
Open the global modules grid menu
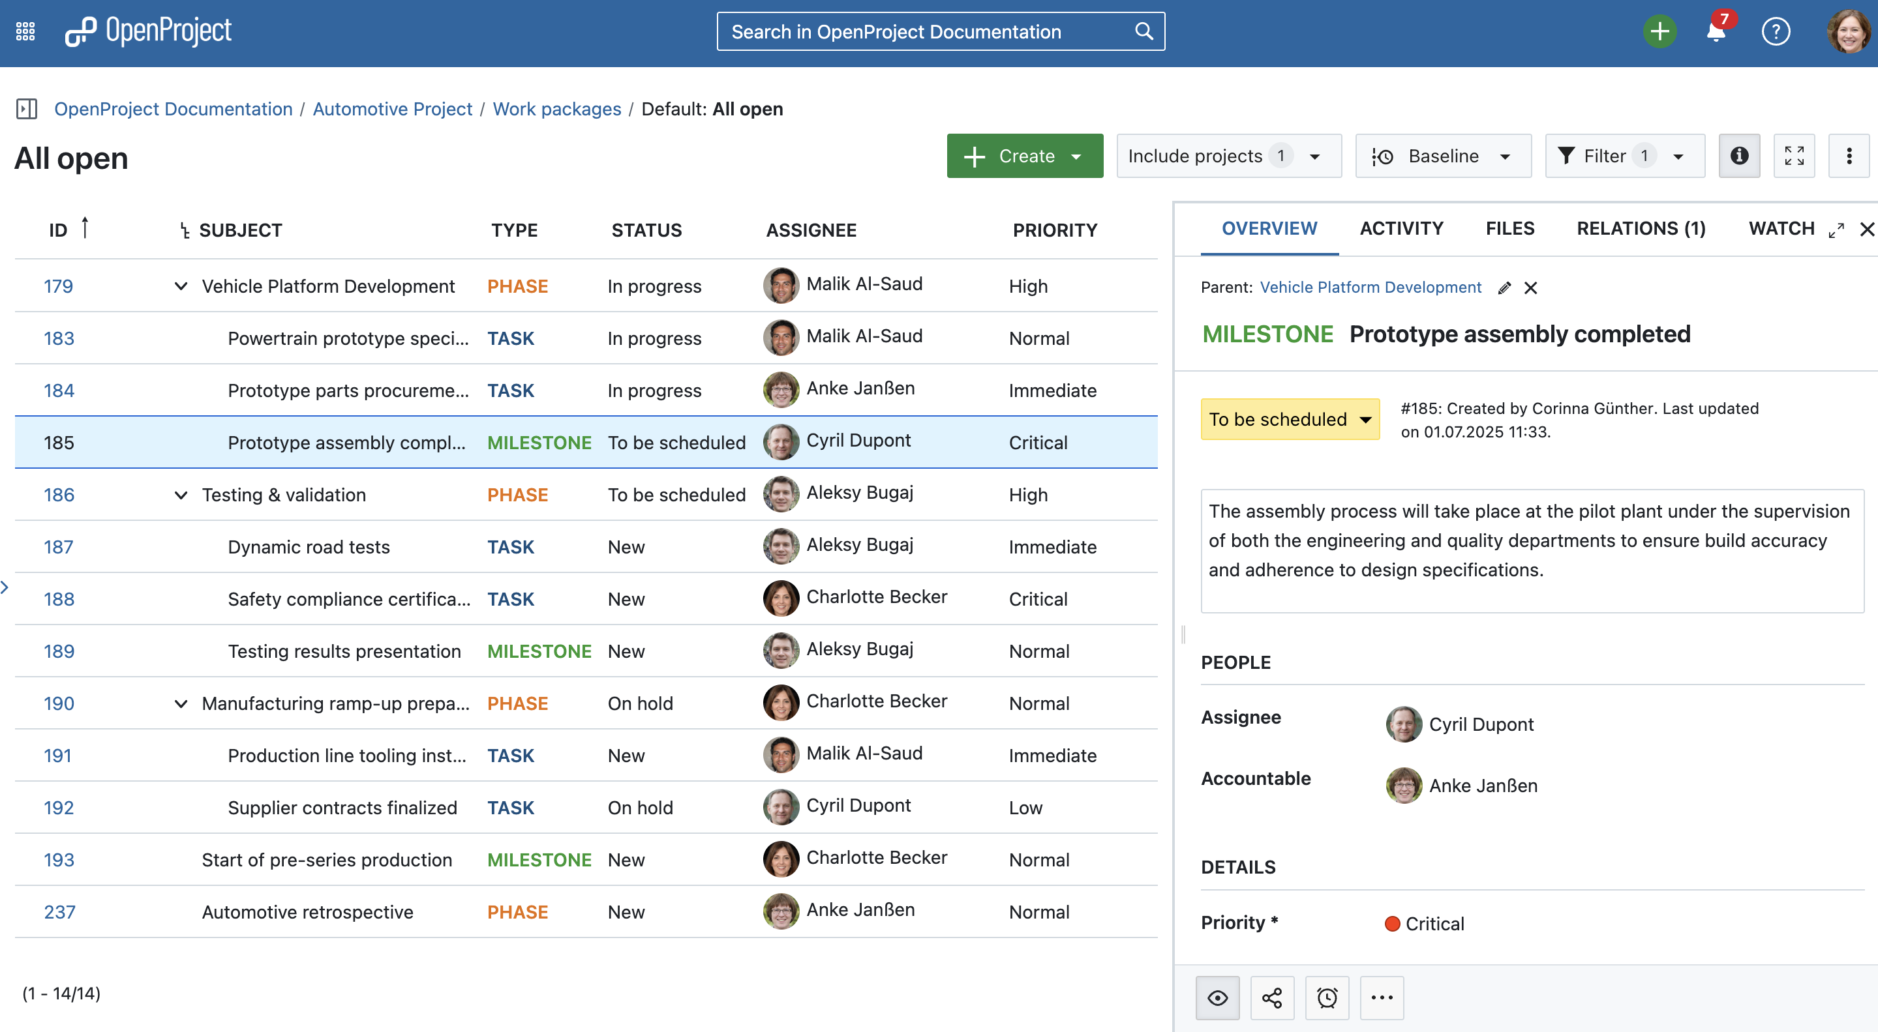(25, 31)
